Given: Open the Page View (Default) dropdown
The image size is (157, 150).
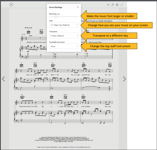Looking at the screenshot, I should (x=64, y=25).
